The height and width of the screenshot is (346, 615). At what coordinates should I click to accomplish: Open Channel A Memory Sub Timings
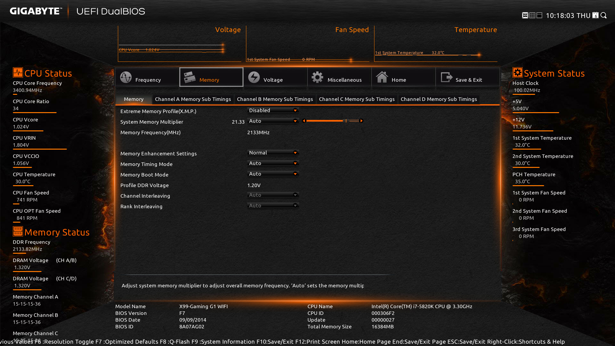(193, 99)
